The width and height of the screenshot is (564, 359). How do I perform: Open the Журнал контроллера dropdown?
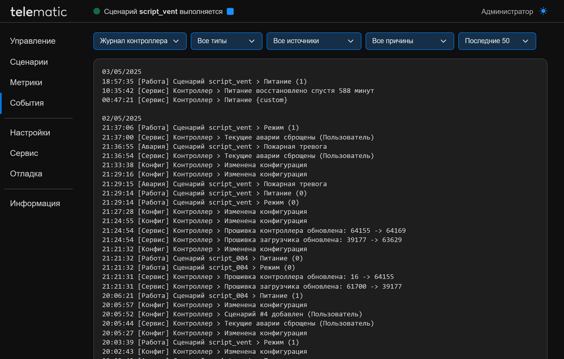[140, 41]
